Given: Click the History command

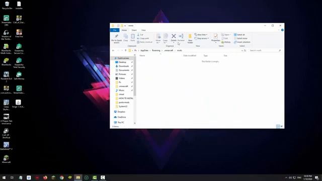Looking at the screenshot, I should coord(226,42).
